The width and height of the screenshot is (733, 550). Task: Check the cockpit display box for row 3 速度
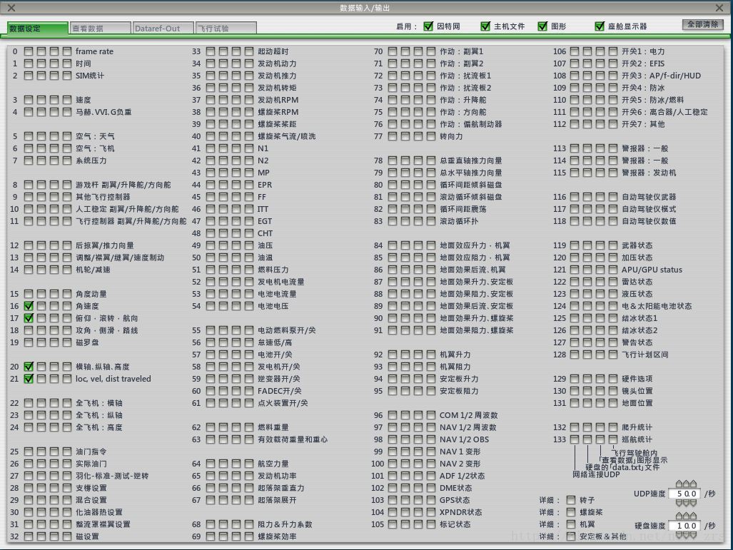67,100
